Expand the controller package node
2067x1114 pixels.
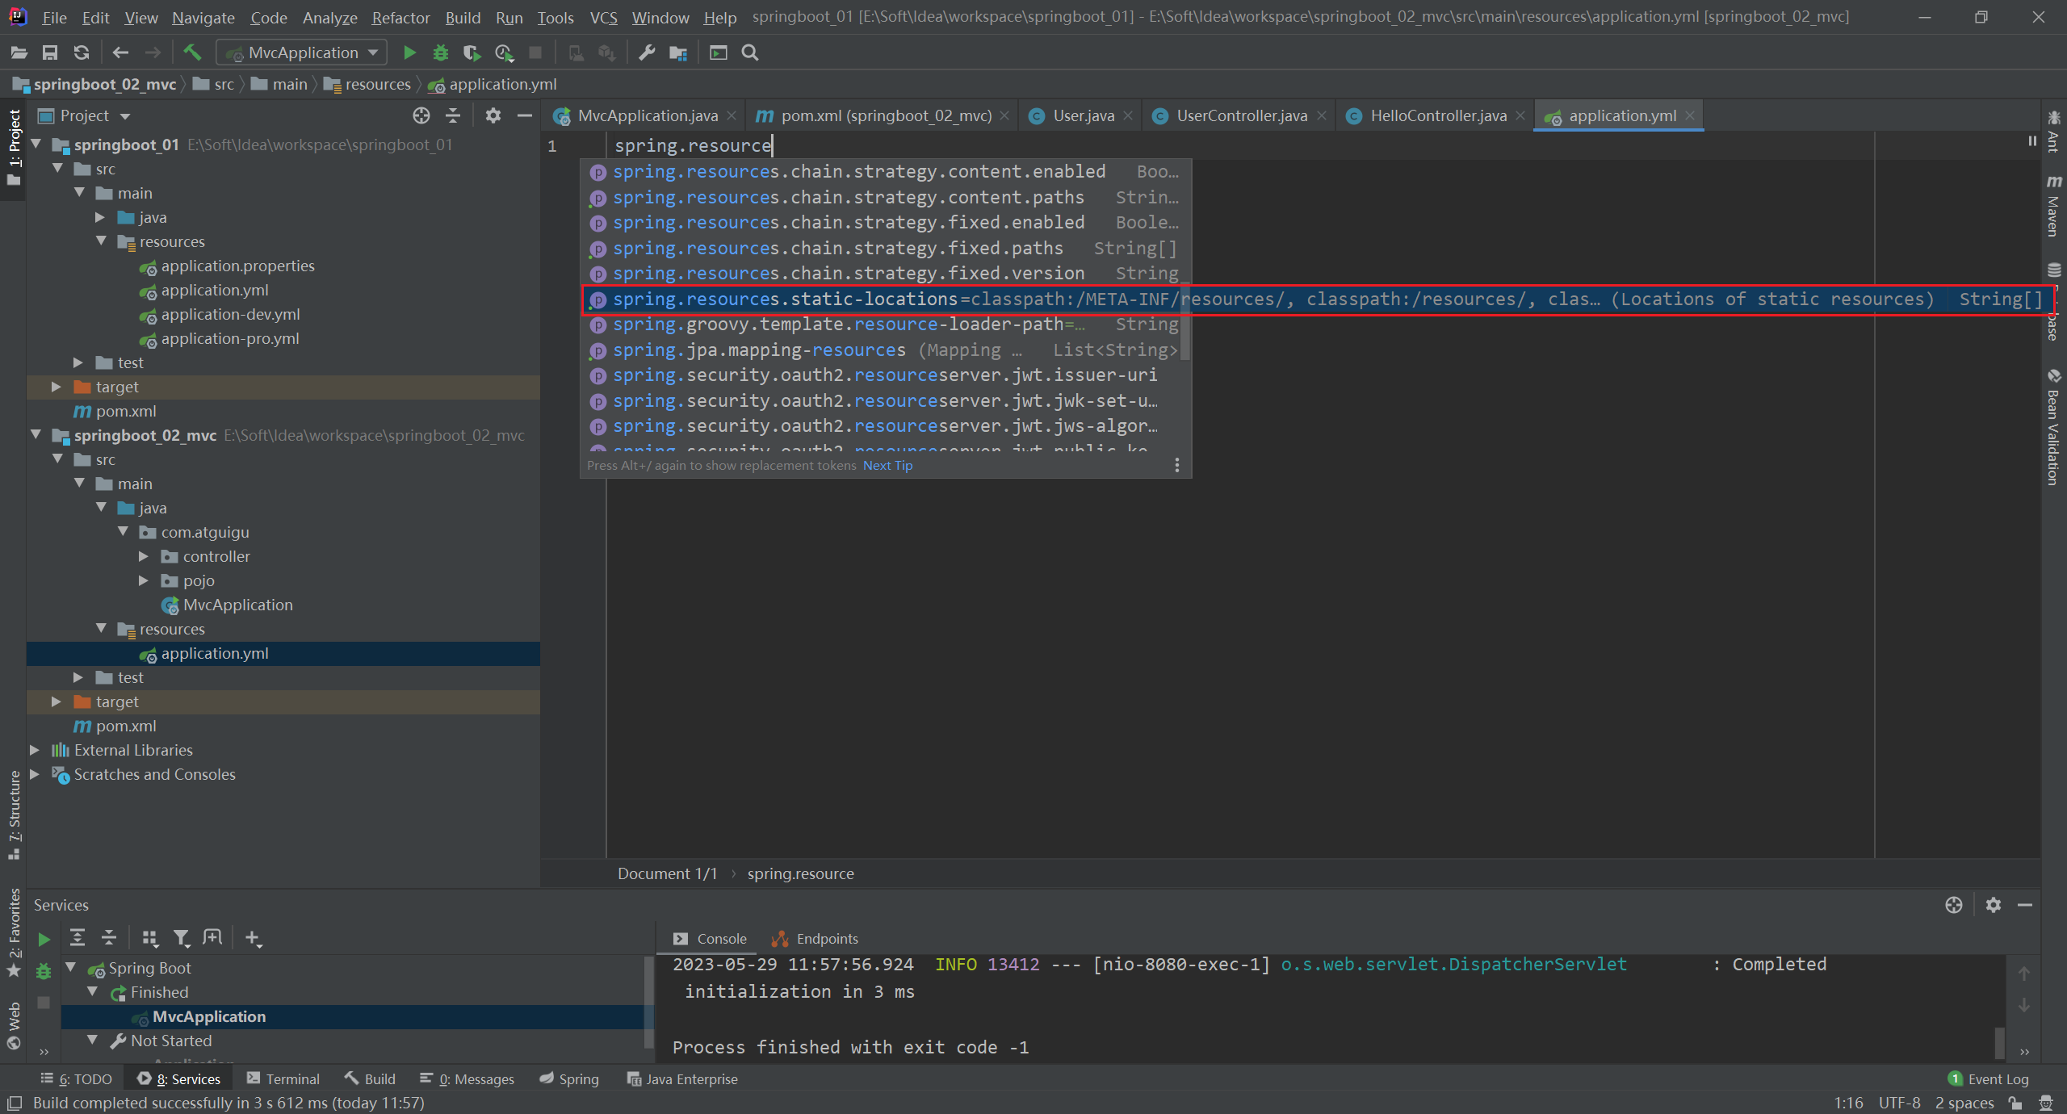coord(144,556)
